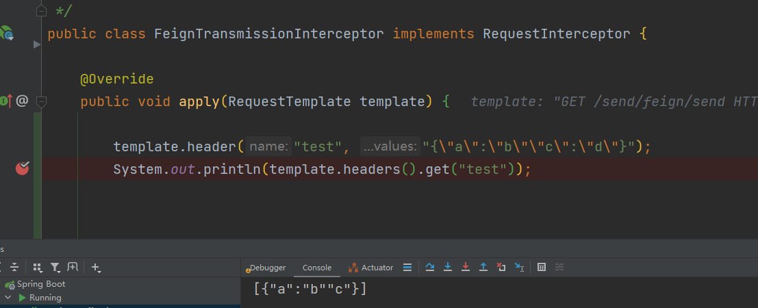
Task: Click the Force Step Into red arrow icon
Action: pos(466,268)
